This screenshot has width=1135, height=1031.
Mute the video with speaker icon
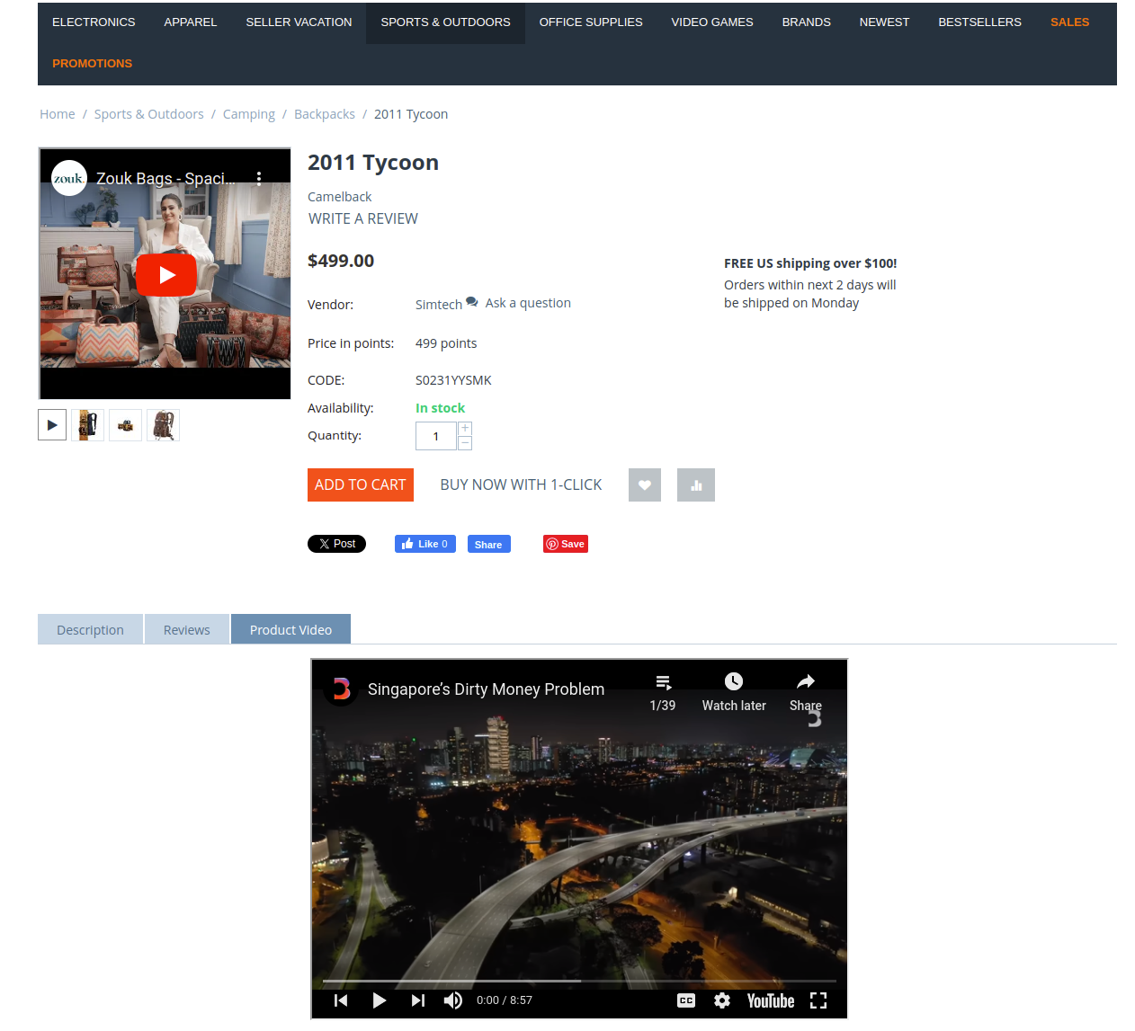(453, 1000)
